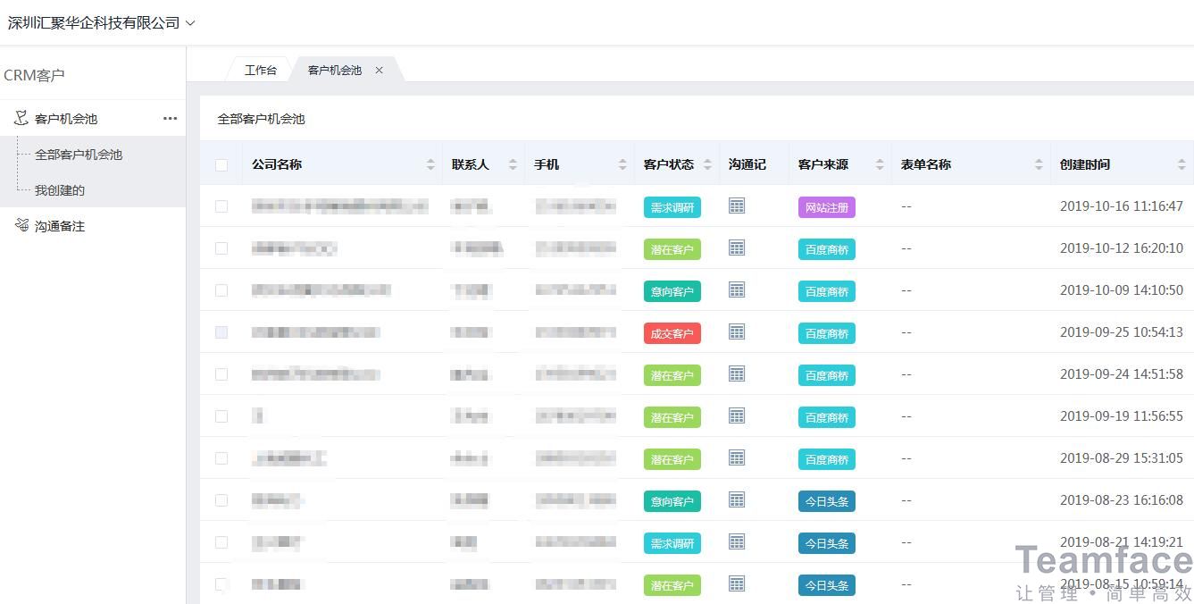
Task: Check the select-all checkbox in the header
Action: tap(221, 164)
